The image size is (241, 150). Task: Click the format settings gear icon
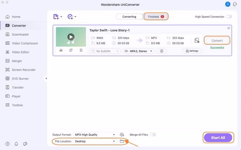[x=122, y=135]
